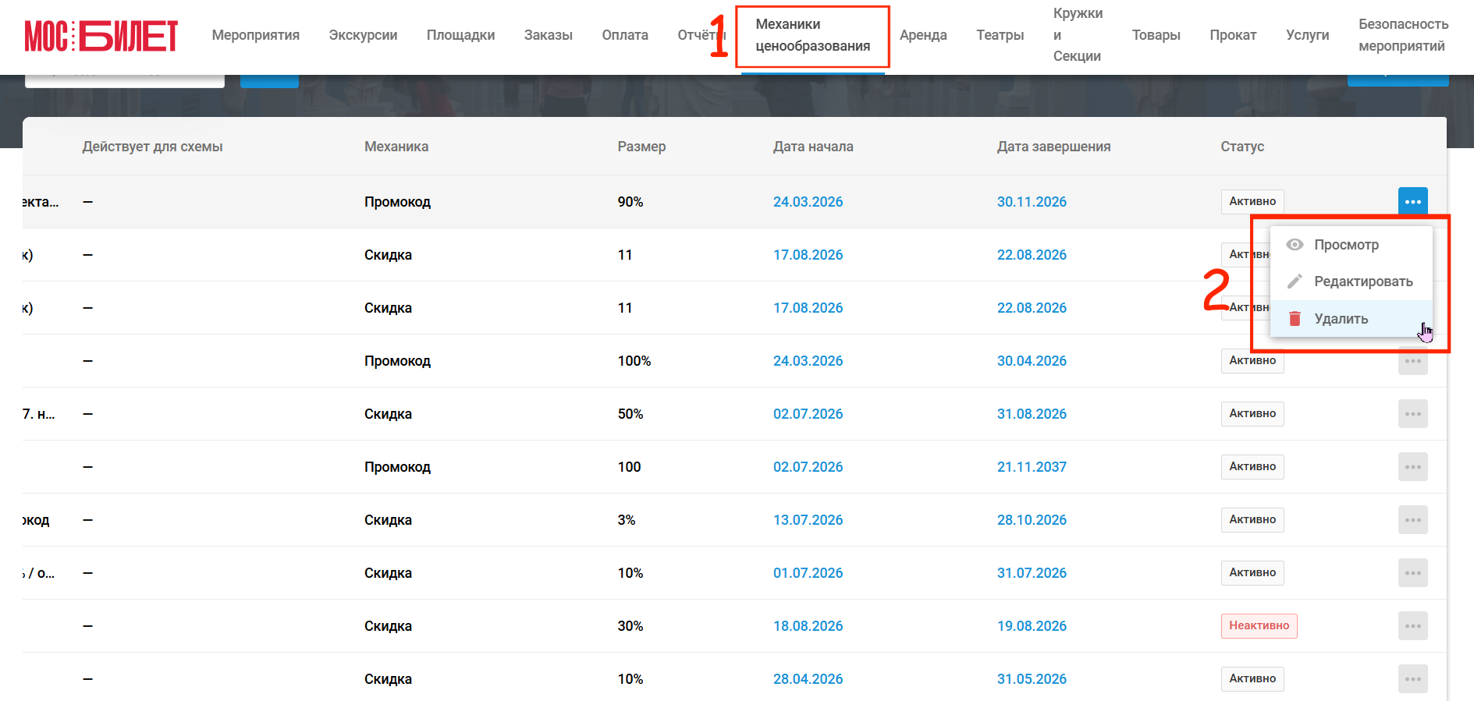Open three-dots menu for 28.04.2026 row
The image size is (1474, 701).
(x=1412, y=679)
